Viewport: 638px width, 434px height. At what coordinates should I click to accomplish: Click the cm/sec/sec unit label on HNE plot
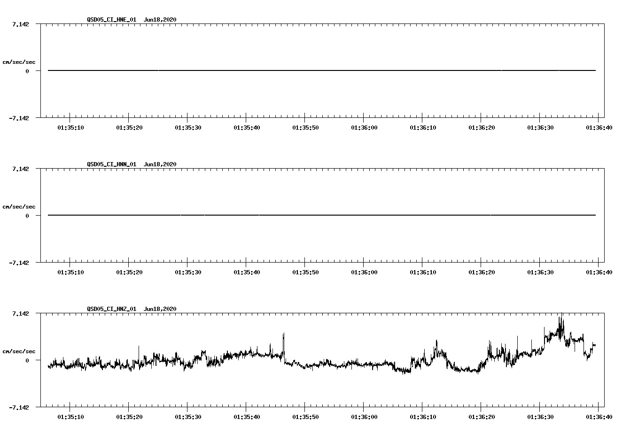[x=19, y=62]
